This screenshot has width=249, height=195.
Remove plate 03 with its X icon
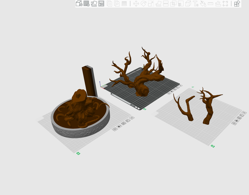coord(132,118)
